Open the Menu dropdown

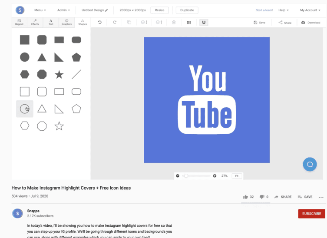click(x=40, y=10)
